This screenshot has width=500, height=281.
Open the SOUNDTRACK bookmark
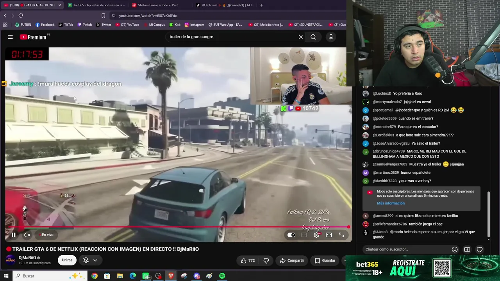coord(306,25)
